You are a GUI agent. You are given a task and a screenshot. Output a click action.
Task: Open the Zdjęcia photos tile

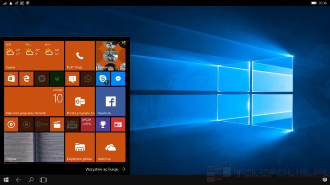click(x=34, y=147)
